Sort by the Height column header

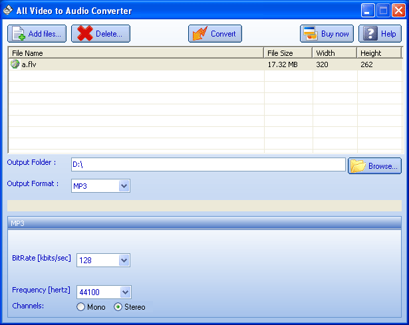coord(379,53)
